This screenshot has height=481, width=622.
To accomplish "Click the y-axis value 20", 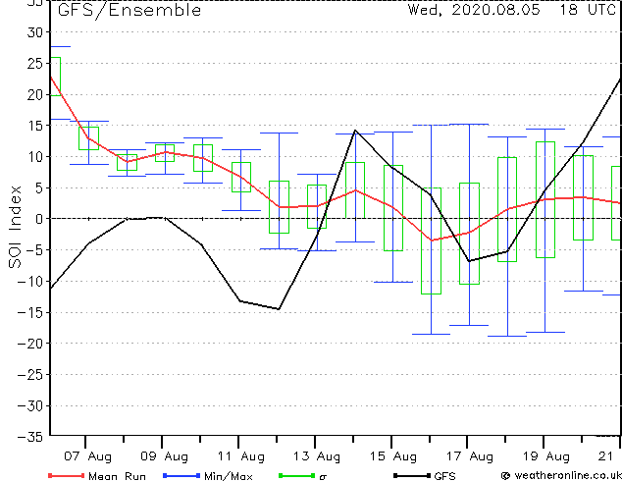I will click(x=34, y=94).
